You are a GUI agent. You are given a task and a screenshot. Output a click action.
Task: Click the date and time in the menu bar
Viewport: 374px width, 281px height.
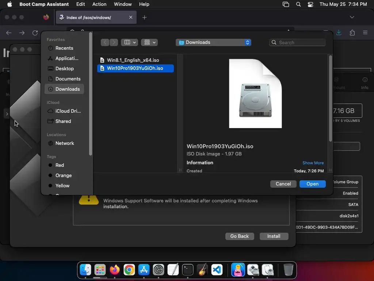(x=343, y=4)
